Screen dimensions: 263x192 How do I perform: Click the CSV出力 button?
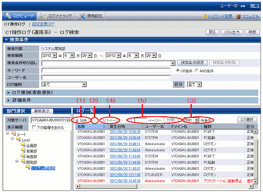point(232,32)
